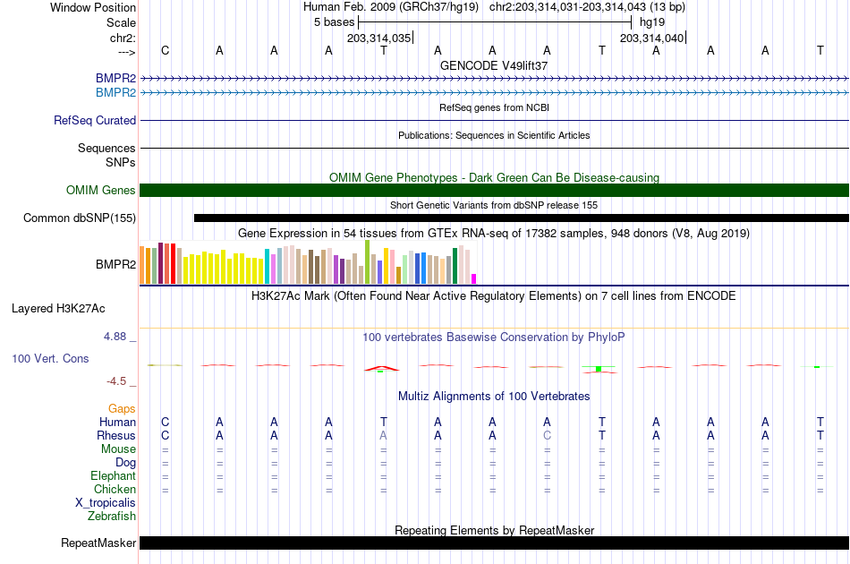Screen dimensions: 850x564
Task: Click the cyan bar in GTEx expression chart
Action: 267,266
